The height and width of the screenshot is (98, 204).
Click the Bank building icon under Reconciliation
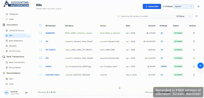(7, 79)
